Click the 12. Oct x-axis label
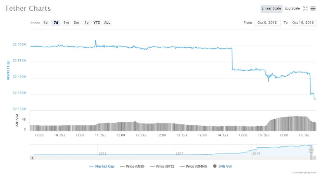This screenshot has width=326, height=179. click(x=141, y=135)
